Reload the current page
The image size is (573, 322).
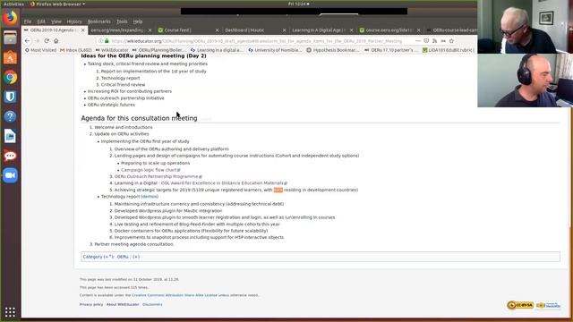[x=47, y=41]
